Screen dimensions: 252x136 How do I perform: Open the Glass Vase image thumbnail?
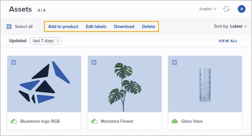[205, 84]
